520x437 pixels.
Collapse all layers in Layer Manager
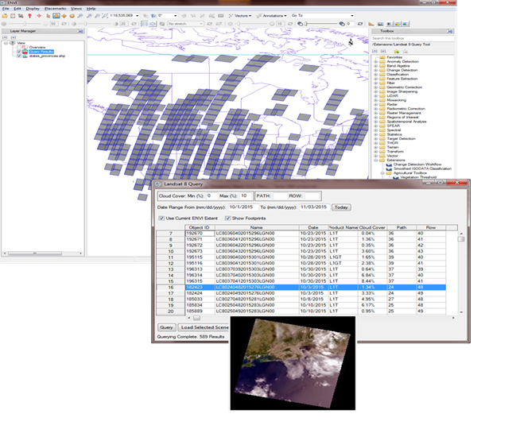click(5, 37)
